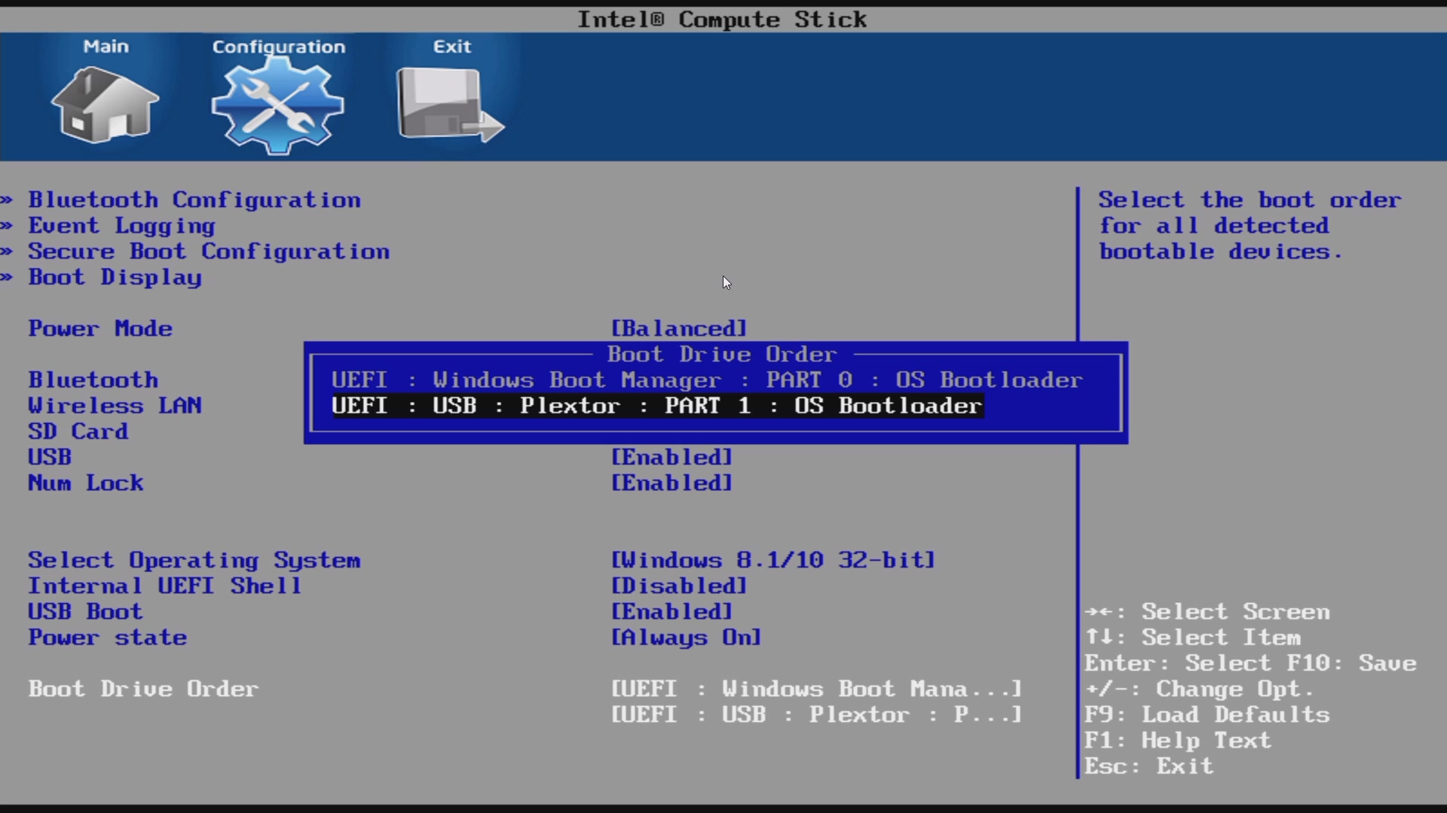Open the Event Logging submenu
Image resolution: width=1447 pixels, height=813 pixels.
(x=121, y=226)
